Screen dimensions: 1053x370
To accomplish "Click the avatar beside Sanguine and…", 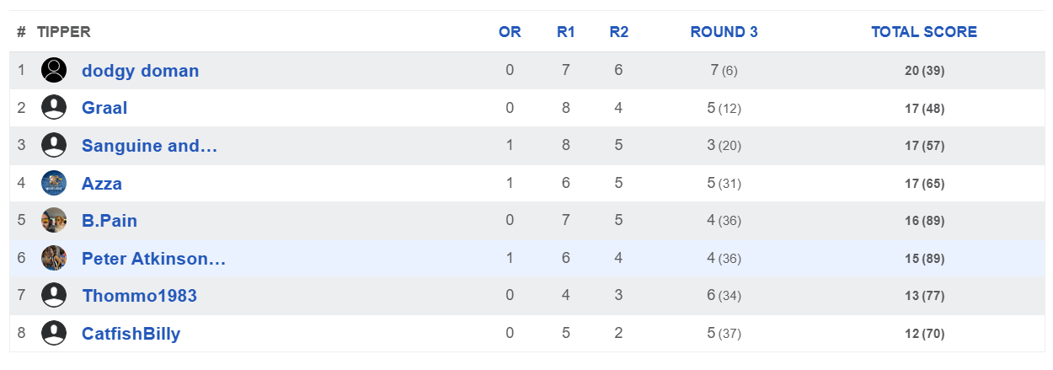I will pyautogui.click(x=54, y=145).
